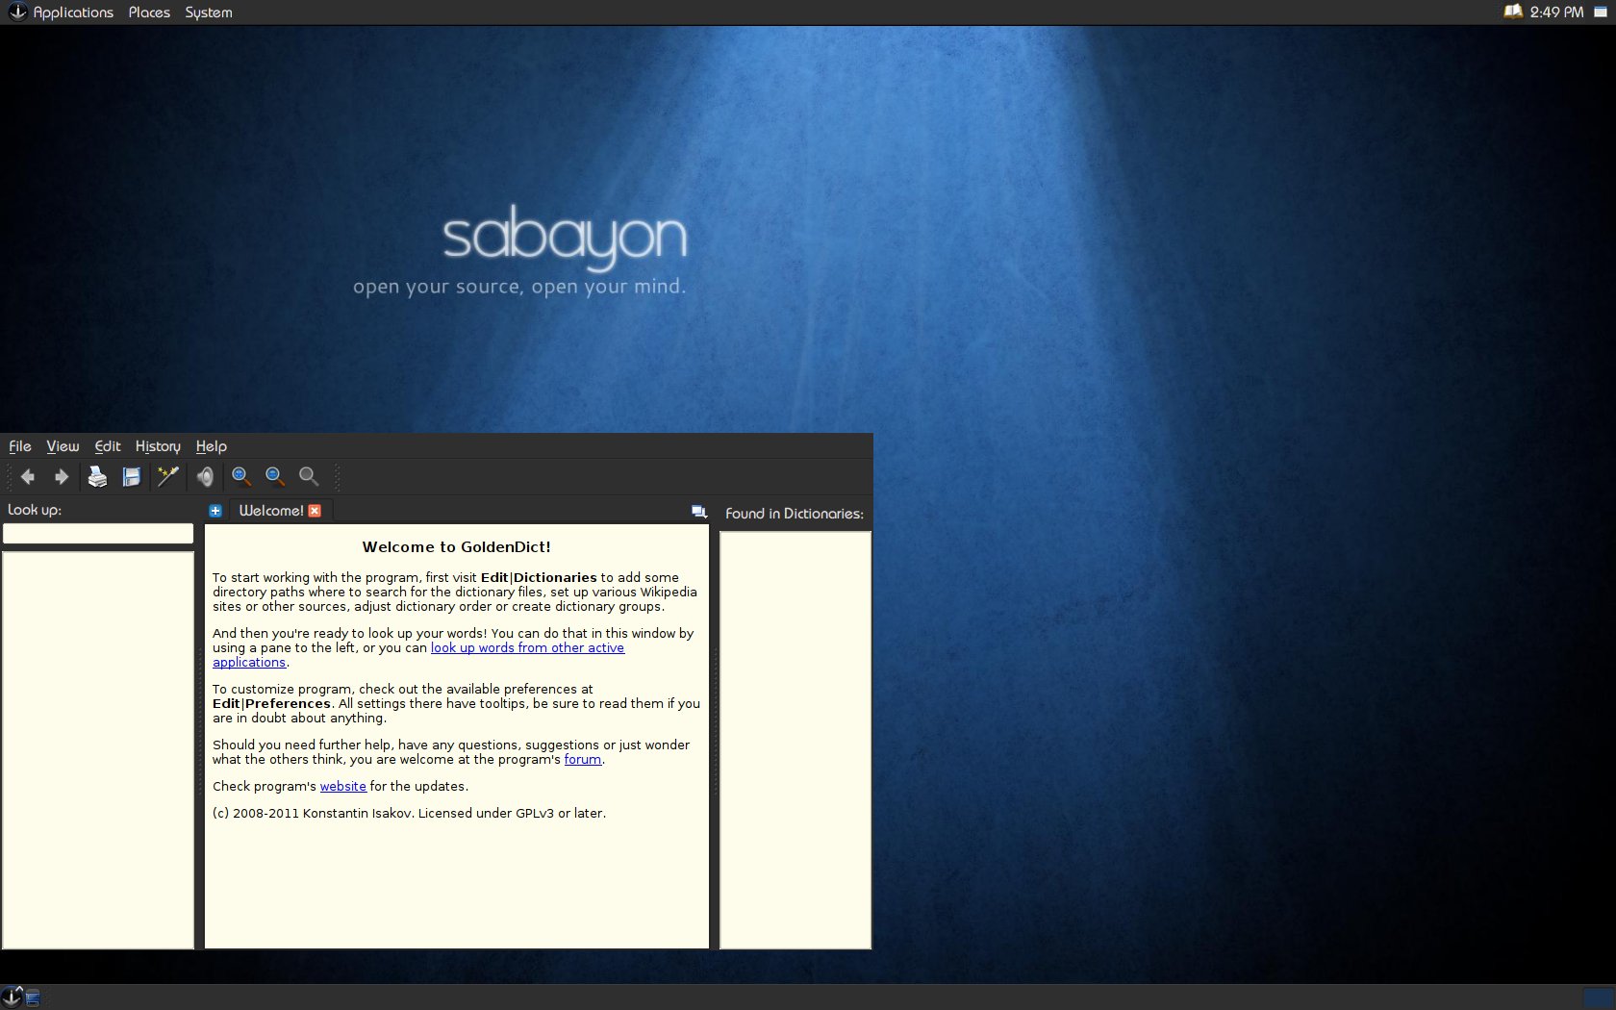This screenshot has height=1010, width=1616.
Task: Open the Edit menu in GoldenDict
Action: click(108, 446)
